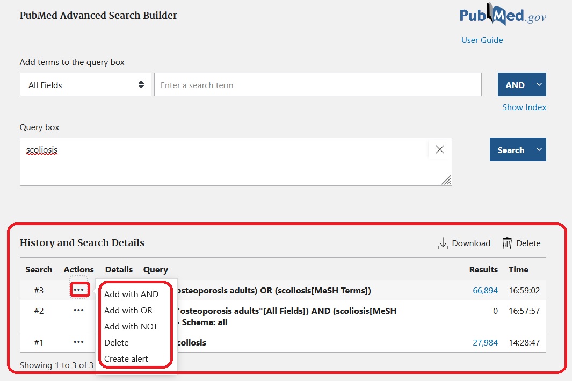Click the Show Index link
The image size is (572, 381).
click(524, 107)
